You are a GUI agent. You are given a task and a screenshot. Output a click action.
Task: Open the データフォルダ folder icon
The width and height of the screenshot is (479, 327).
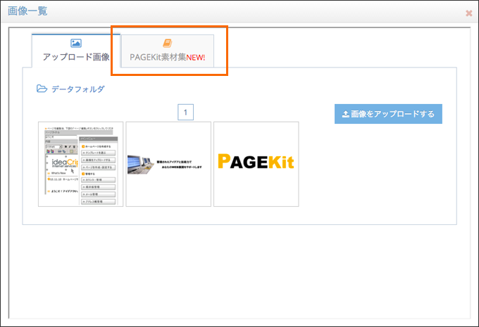[x=42, y=89]
